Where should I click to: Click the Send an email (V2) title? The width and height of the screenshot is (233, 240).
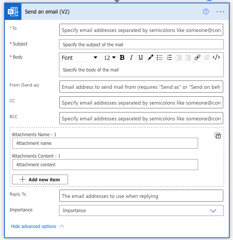tap(47, 12)
